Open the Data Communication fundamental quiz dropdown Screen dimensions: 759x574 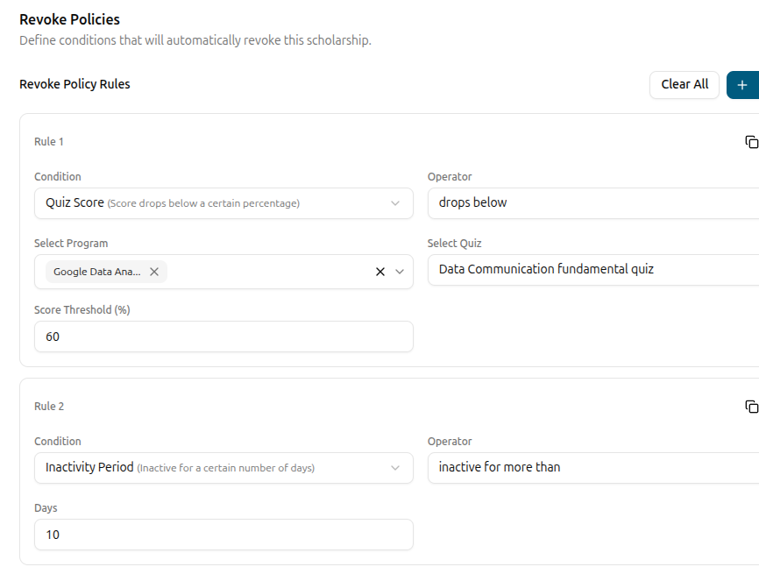click(x=593, y=270)
